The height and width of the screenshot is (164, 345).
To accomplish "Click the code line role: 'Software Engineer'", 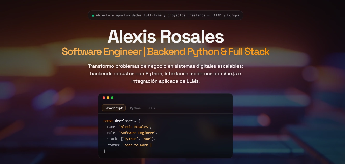I will [x=132, y=133].
